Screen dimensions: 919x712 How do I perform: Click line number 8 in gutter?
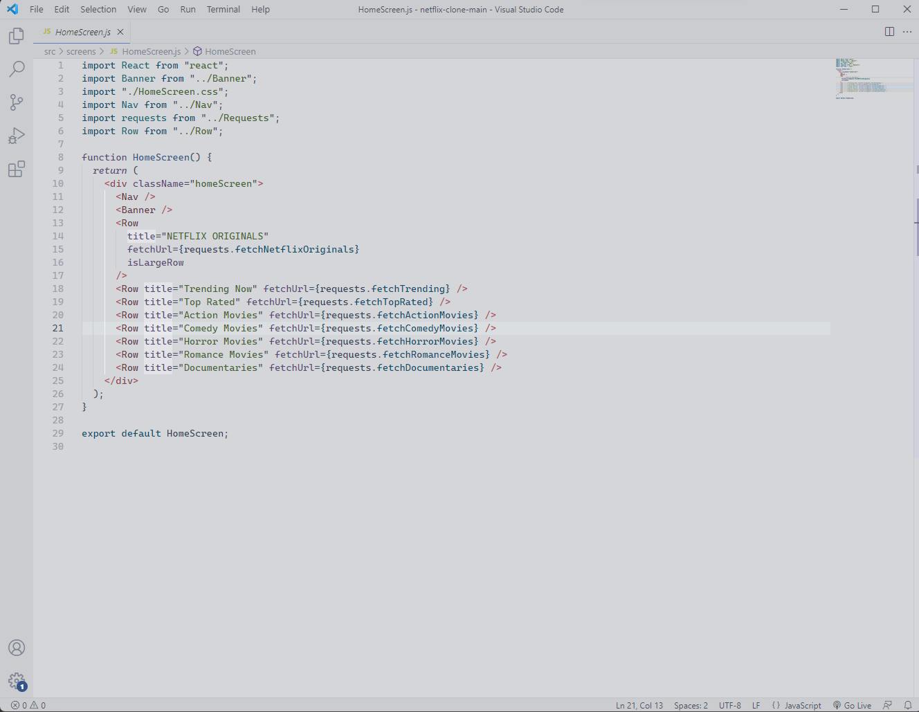(x=61, y=157)
